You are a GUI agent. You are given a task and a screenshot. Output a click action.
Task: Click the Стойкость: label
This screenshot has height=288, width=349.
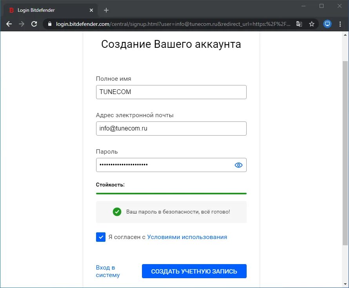(x=110, y=185)
